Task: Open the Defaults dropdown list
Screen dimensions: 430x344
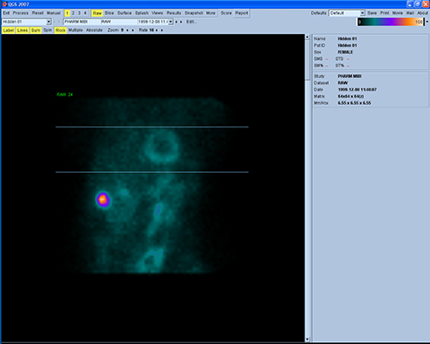Action: [x=362, y=13]
